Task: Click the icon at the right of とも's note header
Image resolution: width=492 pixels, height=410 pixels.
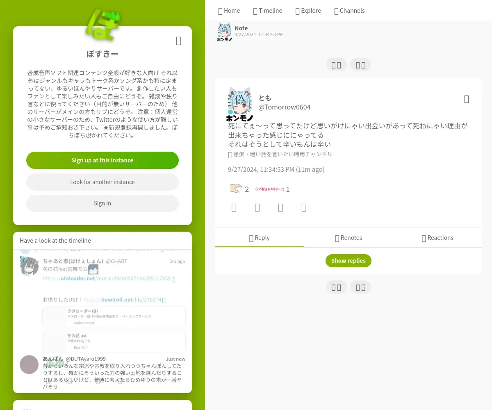Action: point(467,99)
